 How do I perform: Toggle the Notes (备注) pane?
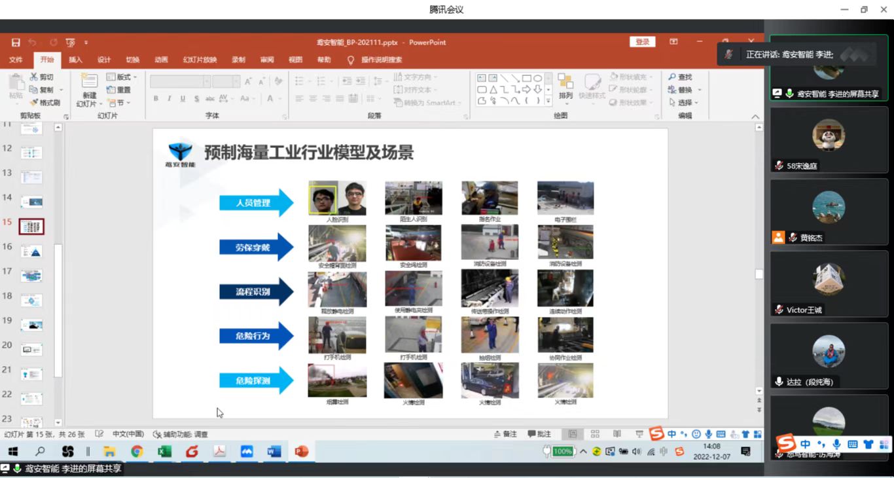[505, 434]
